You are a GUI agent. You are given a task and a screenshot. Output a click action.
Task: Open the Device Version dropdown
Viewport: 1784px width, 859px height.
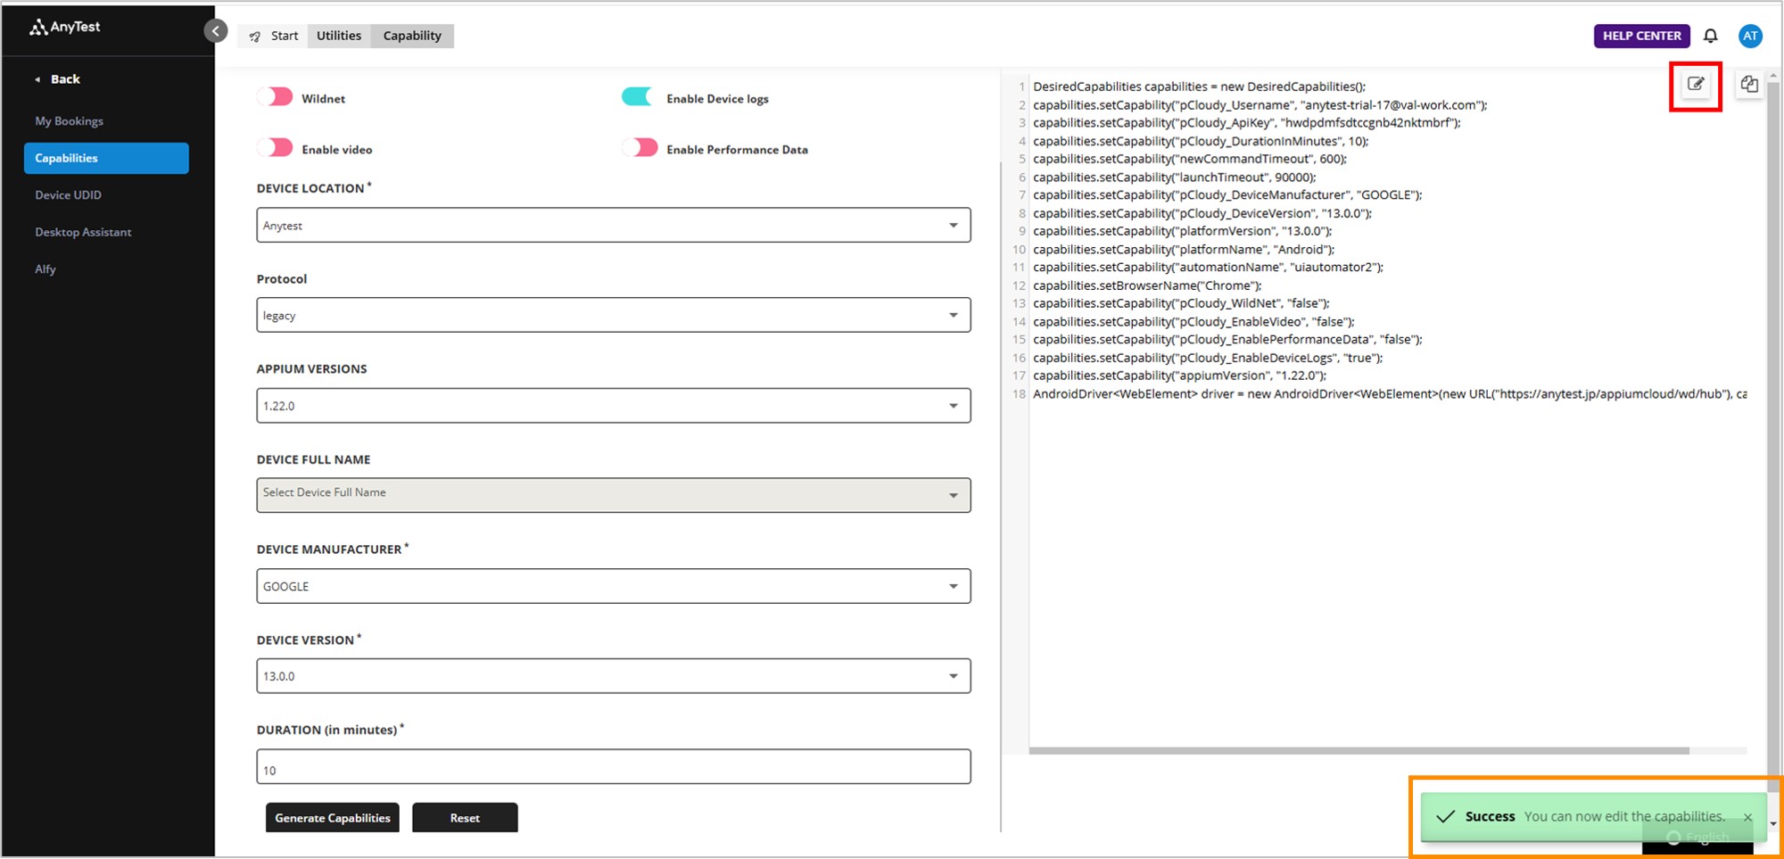coord(614,675)
